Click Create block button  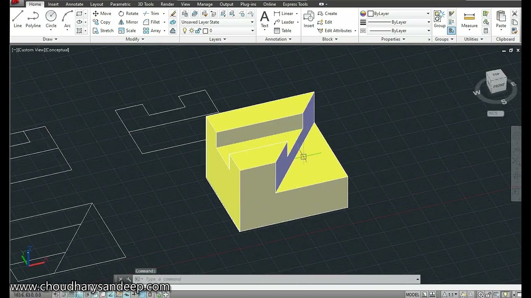(327, 13)
